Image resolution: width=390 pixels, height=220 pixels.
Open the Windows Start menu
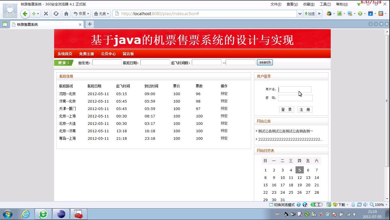8,214
